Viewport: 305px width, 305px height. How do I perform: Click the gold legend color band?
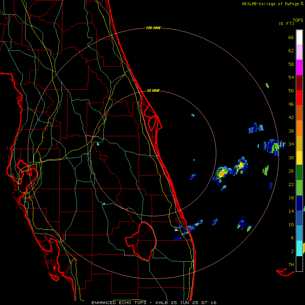[x=299, y=143]
